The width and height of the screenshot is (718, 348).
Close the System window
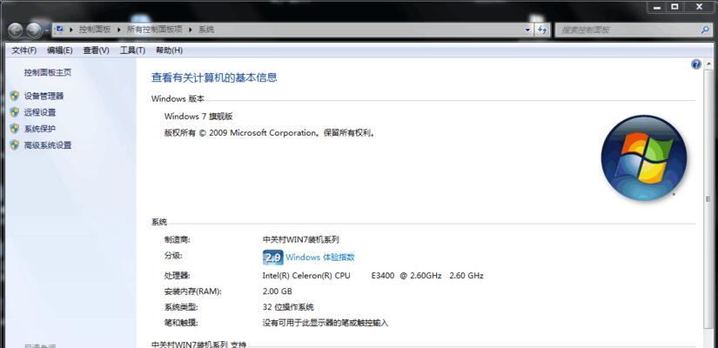point(700,7)
